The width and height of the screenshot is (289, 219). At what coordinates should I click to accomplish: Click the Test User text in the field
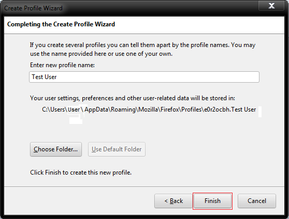click(44, 77)
